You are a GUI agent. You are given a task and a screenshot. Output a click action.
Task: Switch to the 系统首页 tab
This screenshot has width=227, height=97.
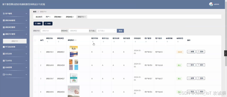pos(39,17)
